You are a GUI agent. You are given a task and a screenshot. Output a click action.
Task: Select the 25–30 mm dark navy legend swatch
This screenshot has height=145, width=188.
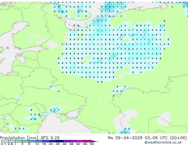[x=60, y=141]
